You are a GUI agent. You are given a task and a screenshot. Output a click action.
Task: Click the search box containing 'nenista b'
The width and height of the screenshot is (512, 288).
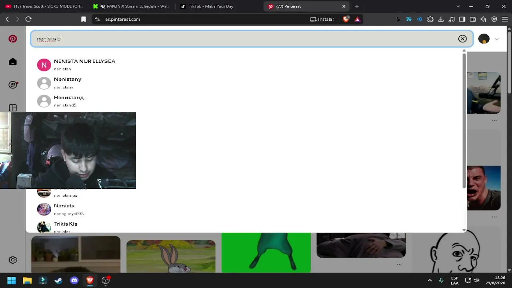pyautogui.click(x=252, y=39)
